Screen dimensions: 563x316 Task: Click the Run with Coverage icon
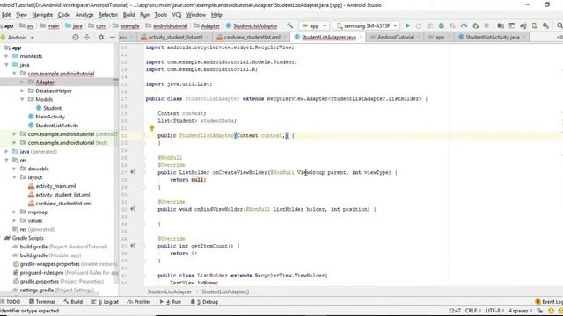pos(452,25)
